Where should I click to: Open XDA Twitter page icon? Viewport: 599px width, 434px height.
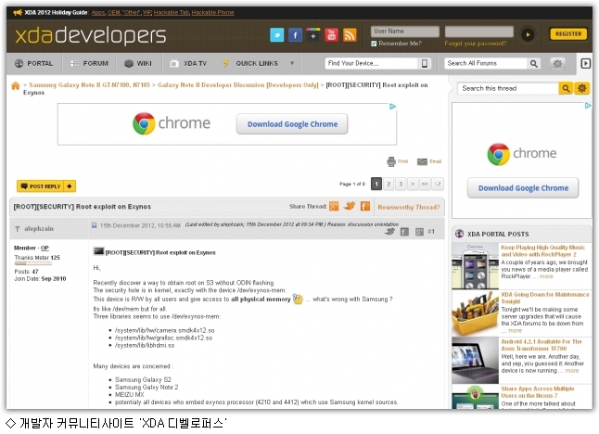click(277, 35)
